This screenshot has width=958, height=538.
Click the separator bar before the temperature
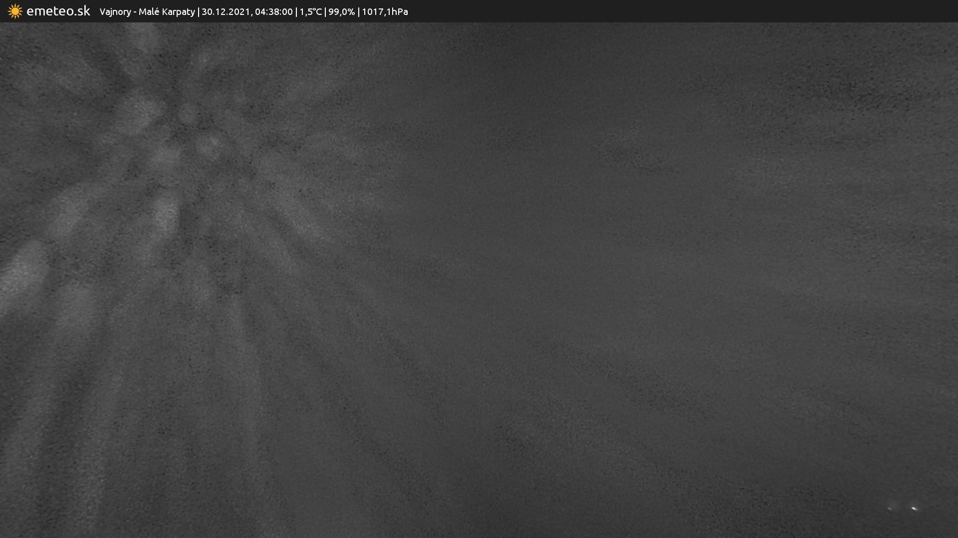point(296,11)
